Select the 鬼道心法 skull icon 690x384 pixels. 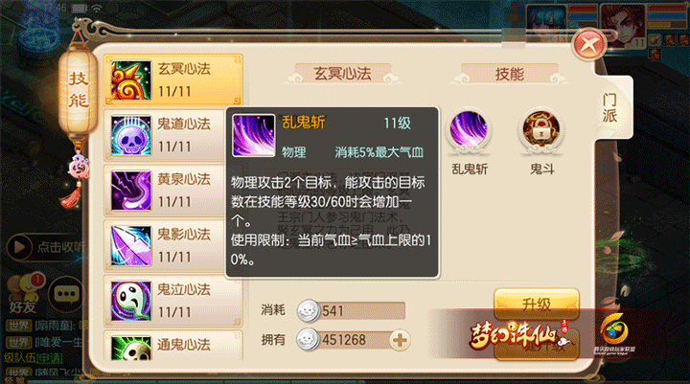(130, 136)
